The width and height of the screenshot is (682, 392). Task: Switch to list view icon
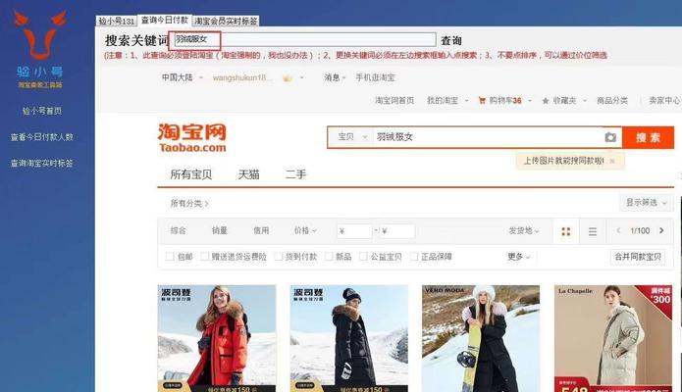pos(593,231)
